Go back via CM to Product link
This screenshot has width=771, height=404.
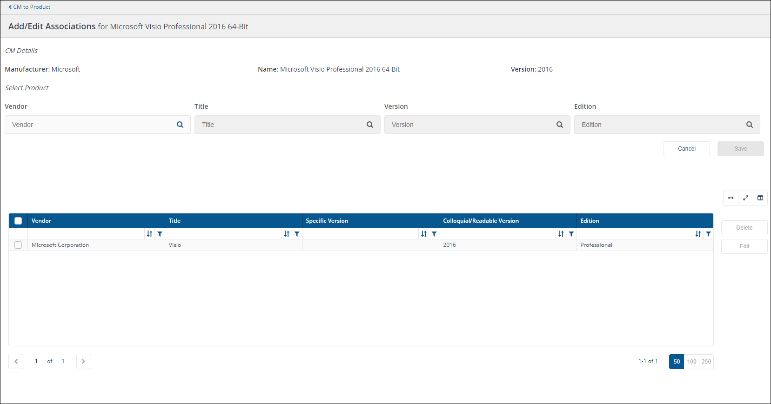click(x=30, y=7)
